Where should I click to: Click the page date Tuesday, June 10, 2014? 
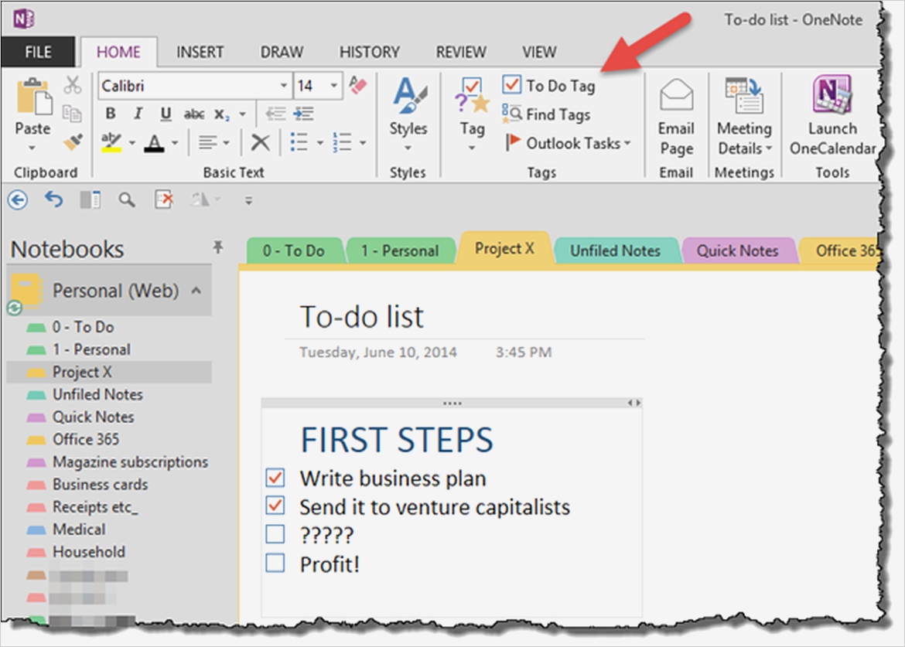coord(378,352)
